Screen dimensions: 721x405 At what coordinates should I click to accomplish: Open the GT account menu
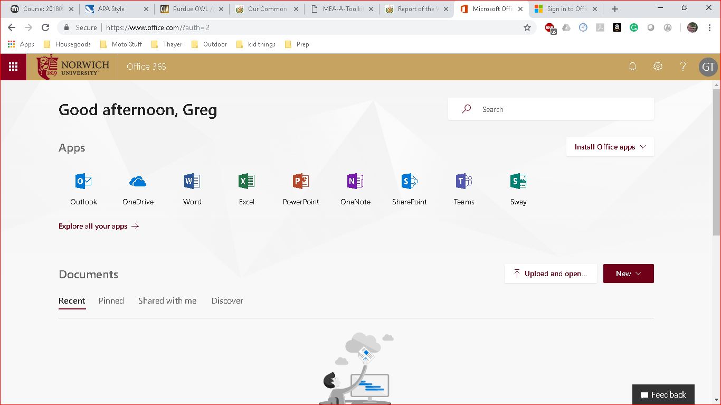(x=708, y=67)
